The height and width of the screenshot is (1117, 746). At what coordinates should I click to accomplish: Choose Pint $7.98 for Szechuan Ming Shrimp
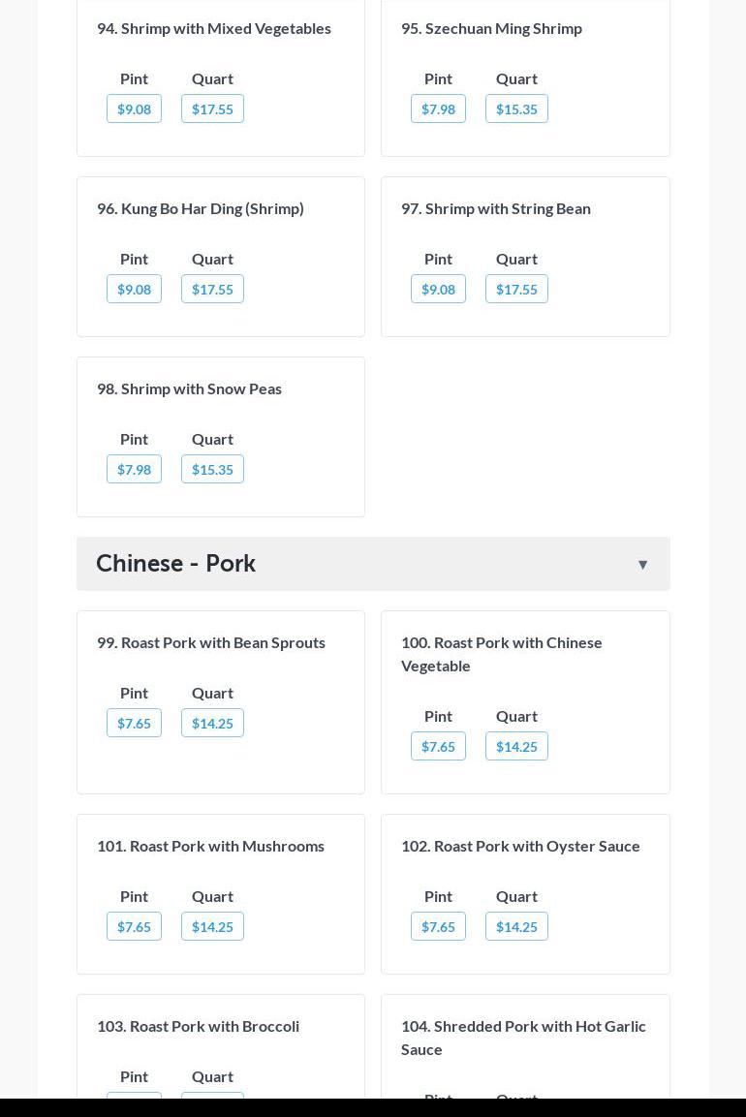438,109
